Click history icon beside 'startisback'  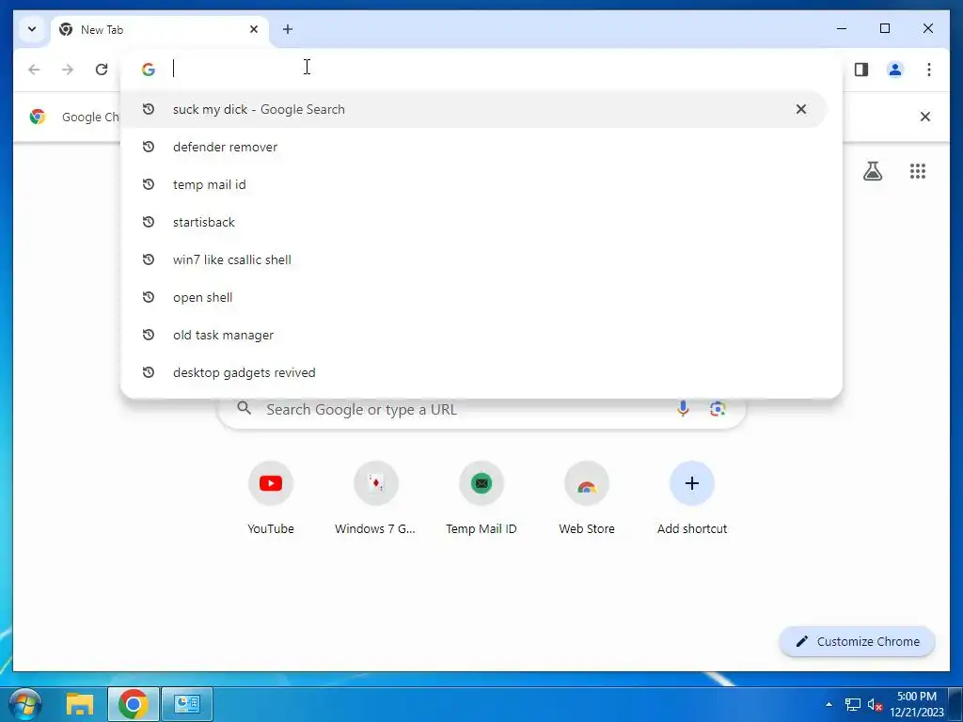(x=148, y=222)
